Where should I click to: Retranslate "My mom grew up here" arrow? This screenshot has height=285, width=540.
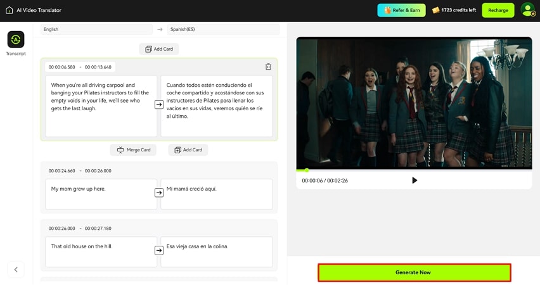[x=158, y=193]
